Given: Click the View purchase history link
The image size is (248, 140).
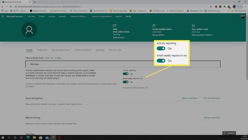Looking at the screenshot, I should (202, 35).
